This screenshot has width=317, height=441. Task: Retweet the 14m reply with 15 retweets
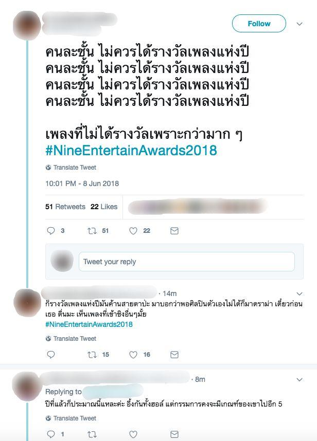[x=92, y=355]
